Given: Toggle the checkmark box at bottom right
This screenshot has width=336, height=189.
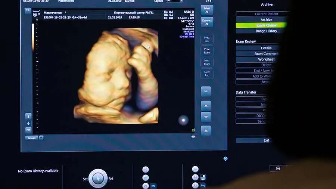Looking at the screenshot, I should (278, 168).
